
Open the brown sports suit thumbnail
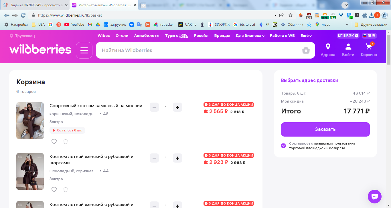pos(30,121)
